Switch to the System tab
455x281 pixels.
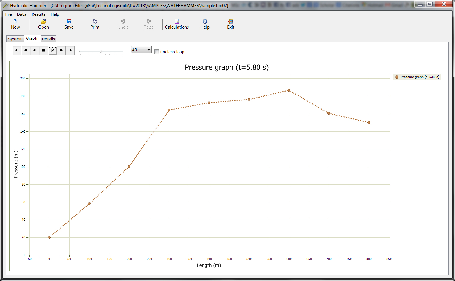tap(15, 39)
